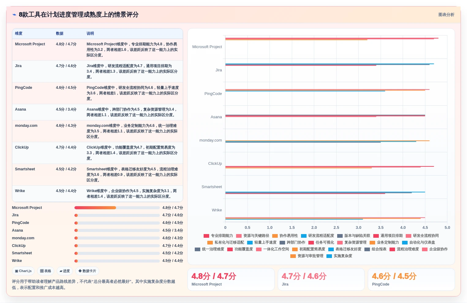Click the monday.com label on the chart's y-axis

coord(211,140)
